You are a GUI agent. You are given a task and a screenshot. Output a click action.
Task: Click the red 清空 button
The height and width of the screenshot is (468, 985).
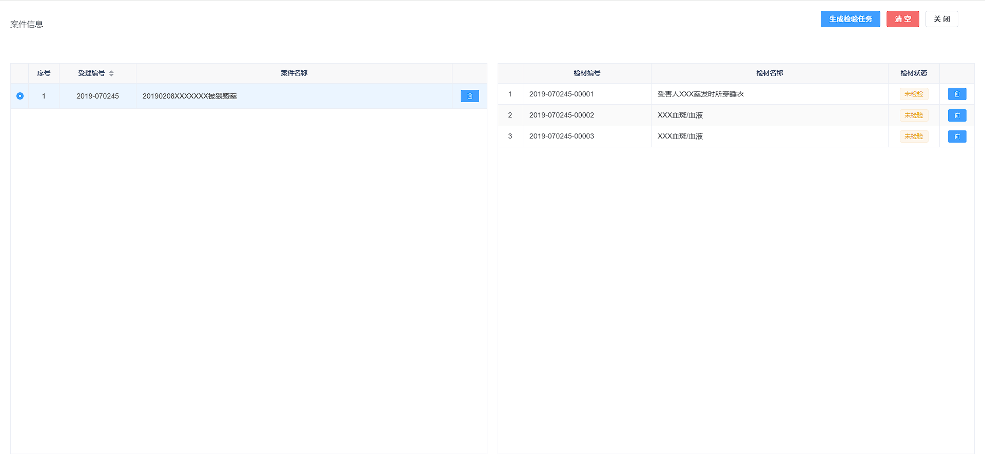coord(902,19)
